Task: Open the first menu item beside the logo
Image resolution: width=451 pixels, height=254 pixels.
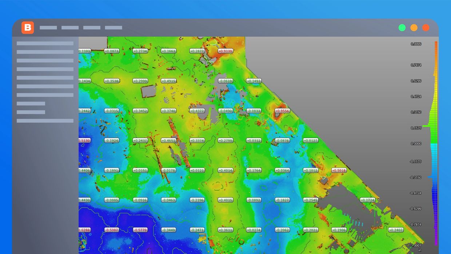Action: click(48, 28)
